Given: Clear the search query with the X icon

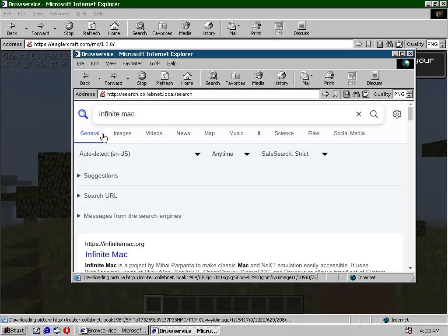Looking at the screenshot, I should (x=359, y=114).
